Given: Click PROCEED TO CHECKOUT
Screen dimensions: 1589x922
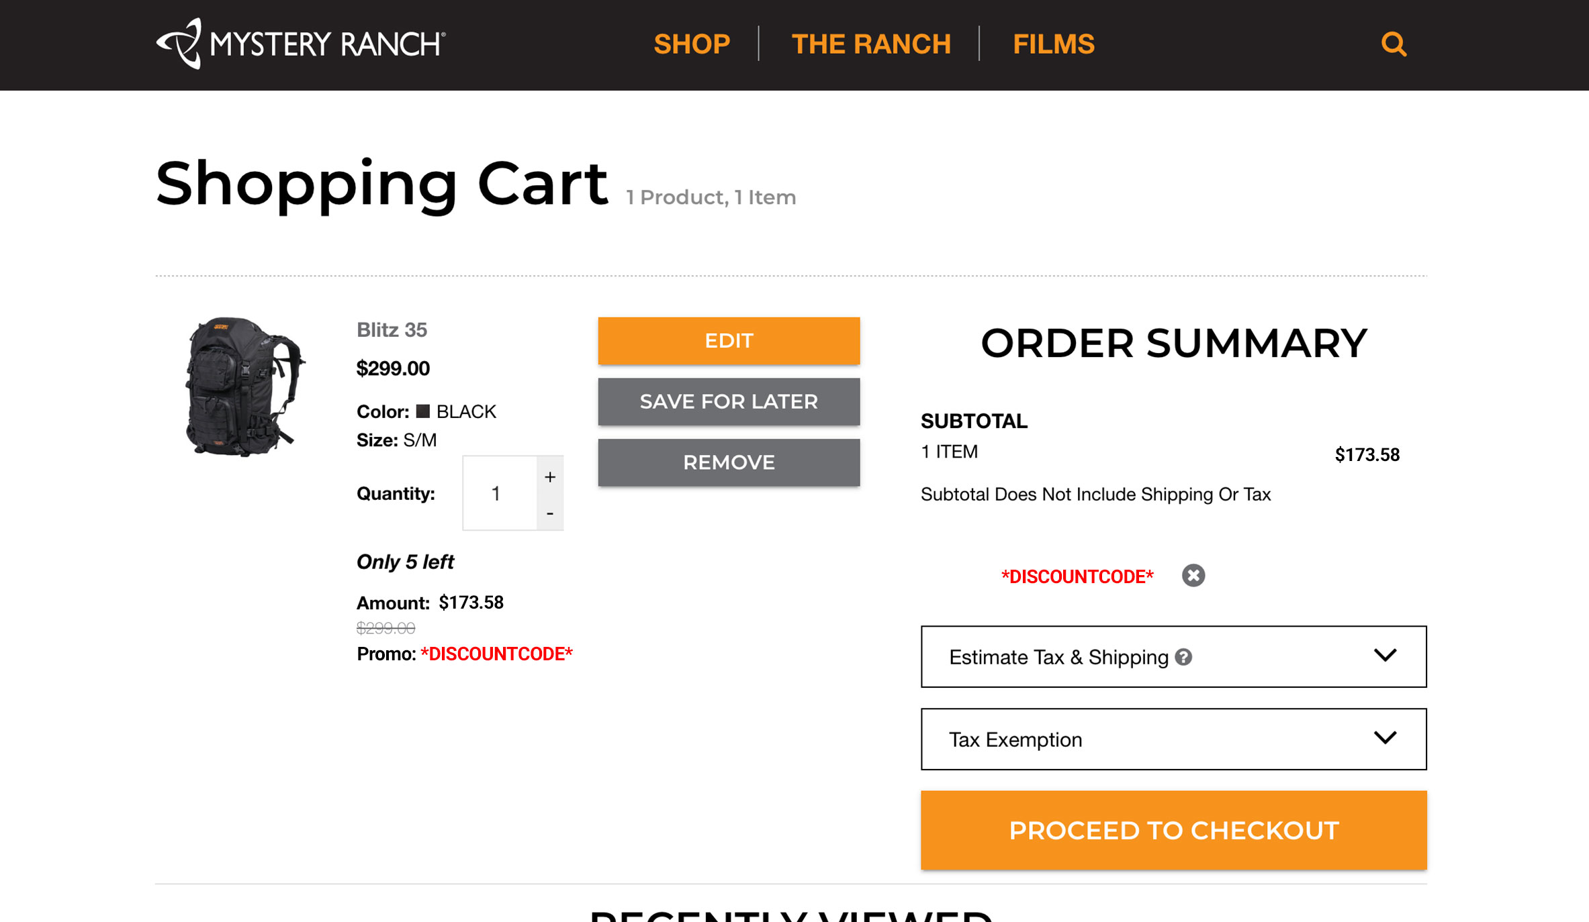Looking at the screenshot, I should pos(1173,830).
